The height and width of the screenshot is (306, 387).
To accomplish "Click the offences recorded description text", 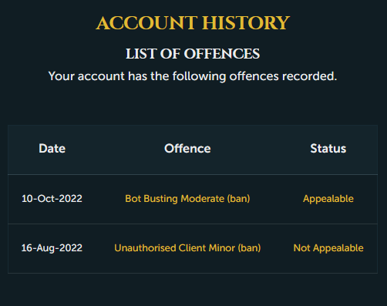I will point(193,76).
